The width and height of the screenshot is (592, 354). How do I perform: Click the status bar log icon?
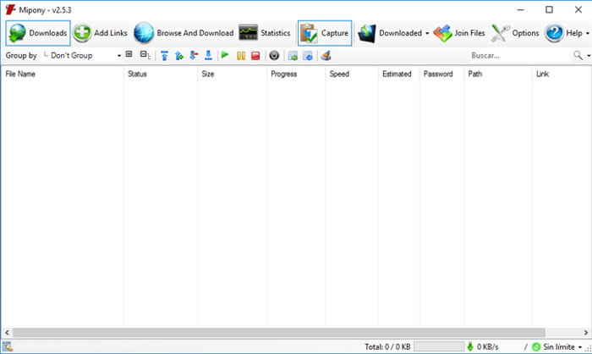point(7,346)
